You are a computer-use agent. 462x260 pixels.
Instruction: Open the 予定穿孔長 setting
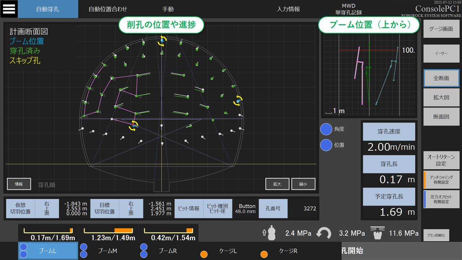[389, 197]
